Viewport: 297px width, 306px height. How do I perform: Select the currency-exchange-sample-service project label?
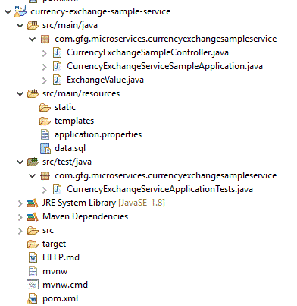tap(101, 11)
